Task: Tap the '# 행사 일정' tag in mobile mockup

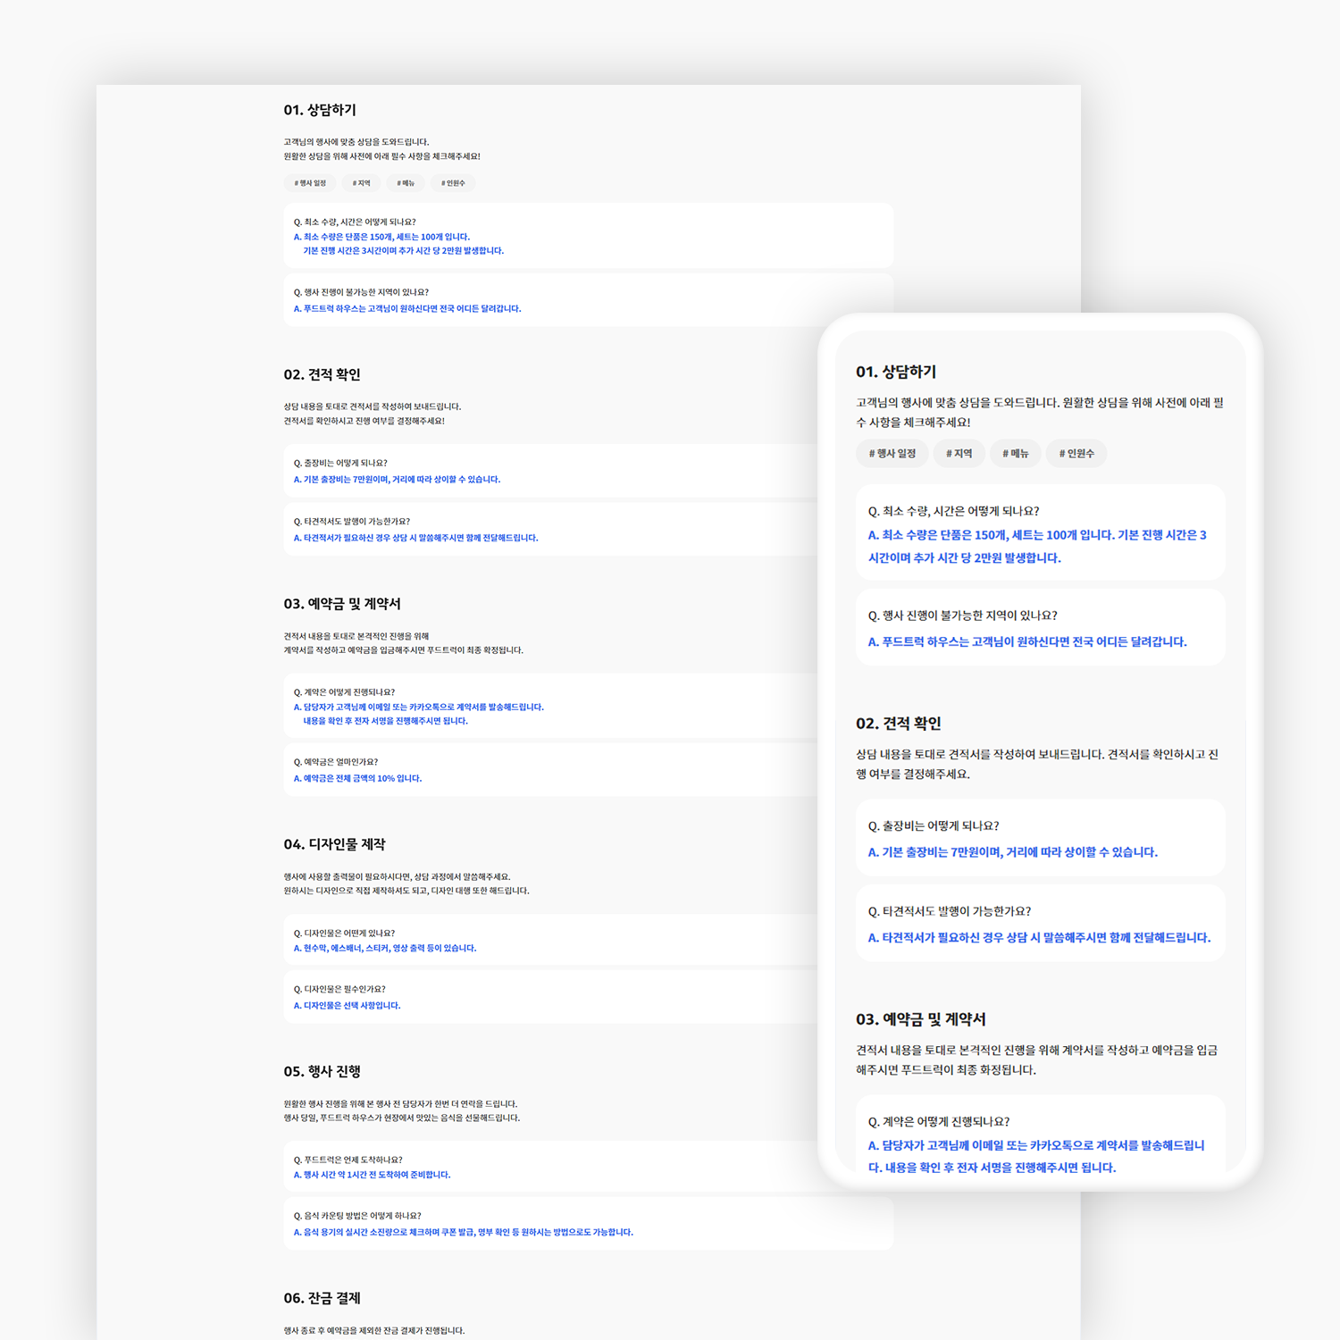Action: (892, 454)
